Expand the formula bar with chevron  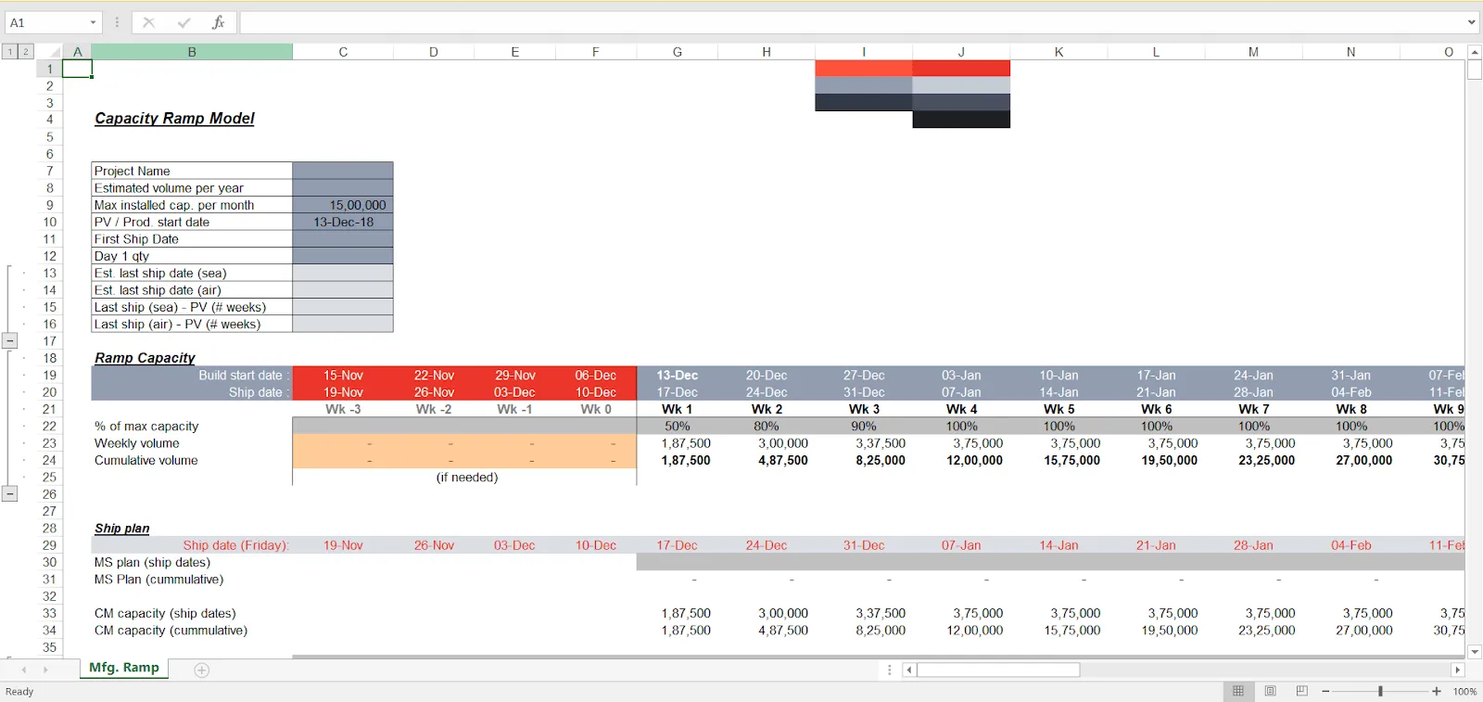click(x=1471, y=22)
